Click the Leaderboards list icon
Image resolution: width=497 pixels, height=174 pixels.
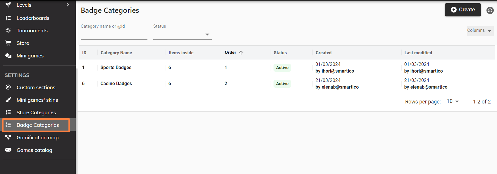pyautogui.click(x=8, y=18)
